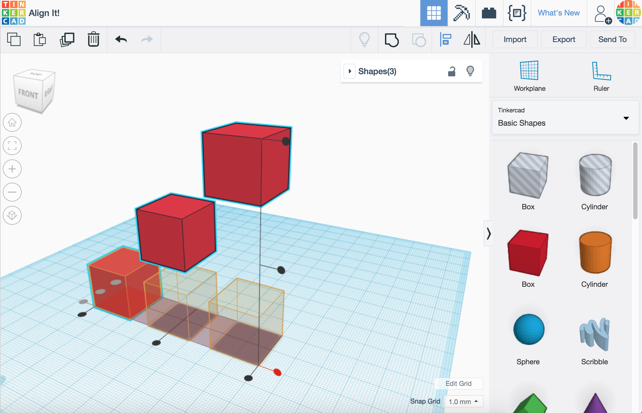This screenshot has height=413, width=642.
Task: Click the Send To button
Action: (x=612, y=39)
